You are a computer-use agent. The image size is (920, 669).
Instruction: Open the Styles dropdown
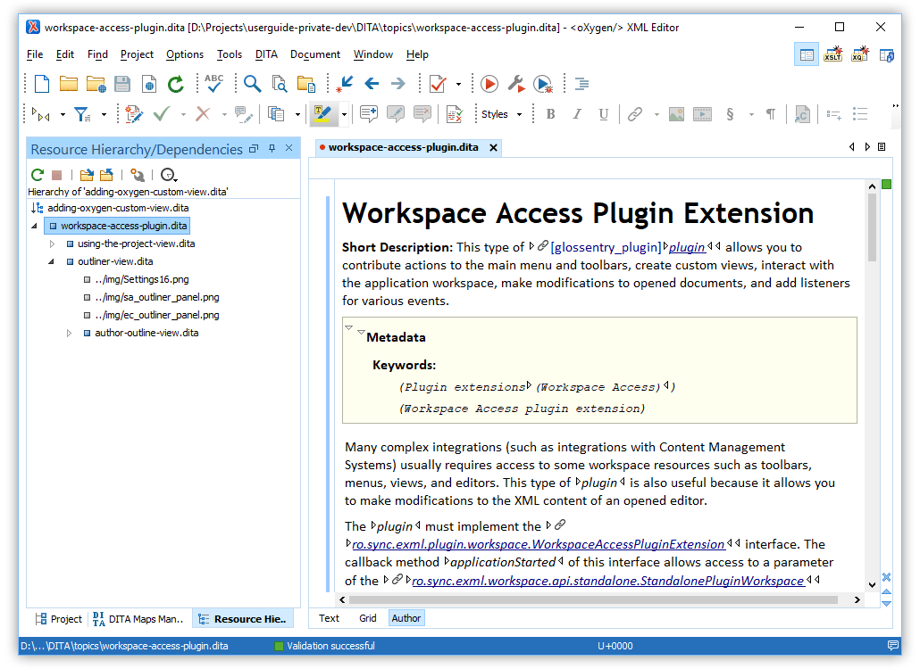(502, 114)
